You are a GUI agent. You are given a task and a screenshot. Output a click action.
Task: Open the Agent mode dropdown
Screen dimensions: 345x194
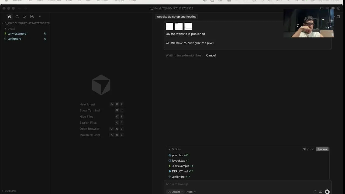pos(175,192)
